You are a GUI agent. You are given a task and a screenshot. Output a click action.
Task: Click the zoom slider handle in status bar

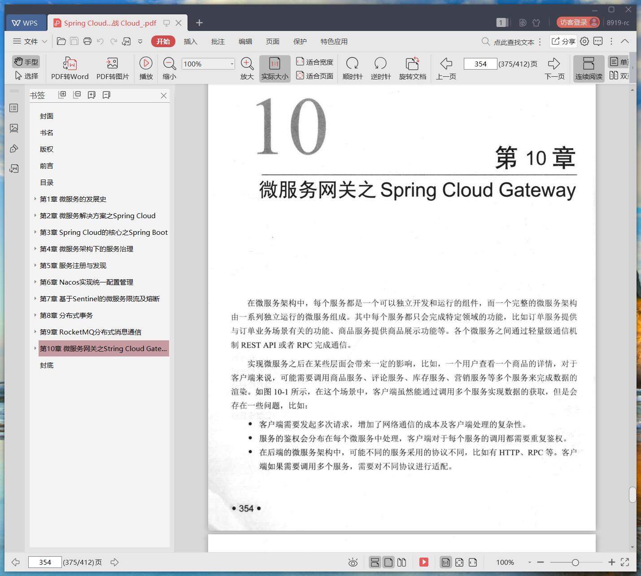[575, 562]
